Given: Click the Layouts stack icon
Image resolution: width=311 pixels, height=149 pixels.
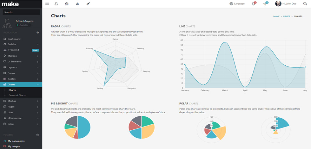Looking at the screenshot, I should click(5, 67).
